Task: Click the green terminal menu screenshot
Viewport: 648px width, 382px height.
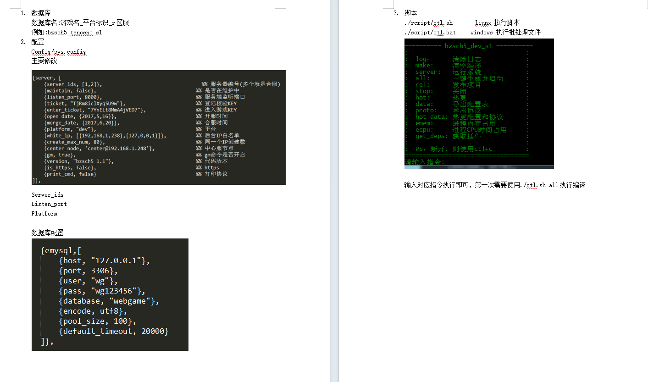Action: click(x=479, y=103)
